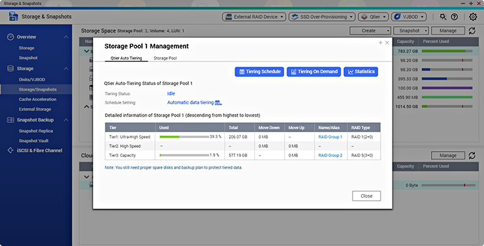This screenshot has height=246, width=484.
Task: Open the help question mark icon
Action: [455, 17]
